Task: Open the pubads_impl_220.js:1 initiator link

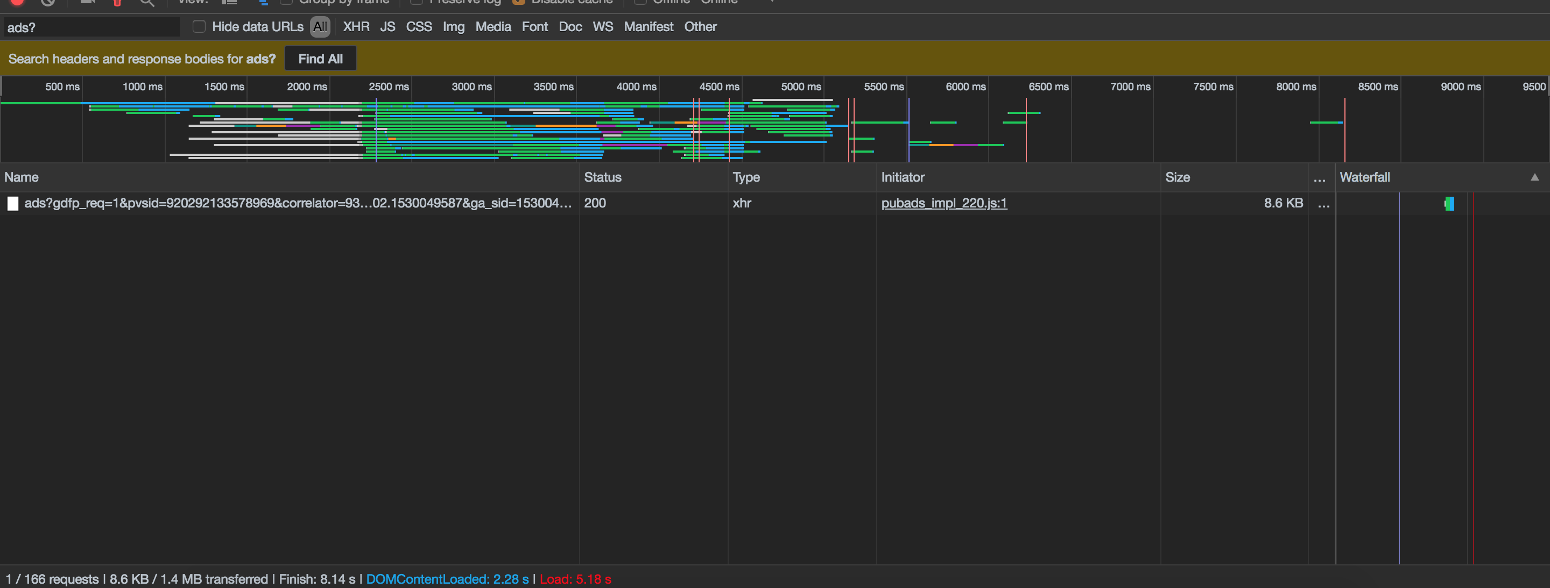Action: point(943,203)
